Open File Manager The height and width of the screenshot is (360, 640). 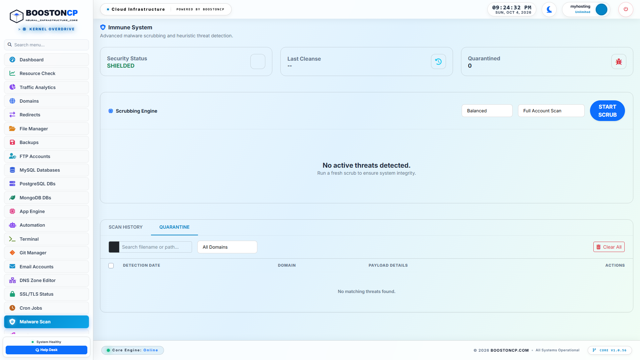click(46, 129)
